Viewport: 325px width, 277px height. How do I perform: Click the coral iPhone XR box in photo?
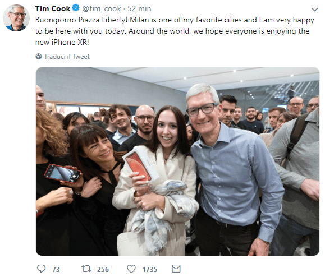point(141,164)
